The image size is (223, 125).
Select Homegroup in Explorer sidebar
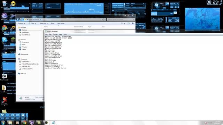coord(24,54)
